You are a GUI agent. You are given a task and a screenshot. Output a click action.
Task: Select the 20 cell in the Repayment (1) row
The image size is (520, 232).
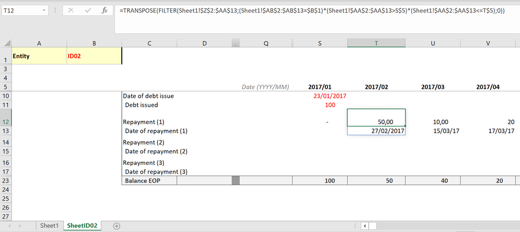(488, 118)
